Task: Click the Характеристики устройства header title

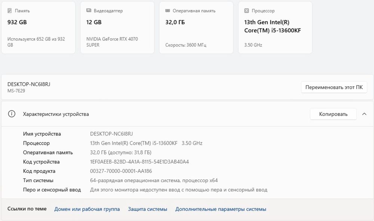Action: point(56,114)
